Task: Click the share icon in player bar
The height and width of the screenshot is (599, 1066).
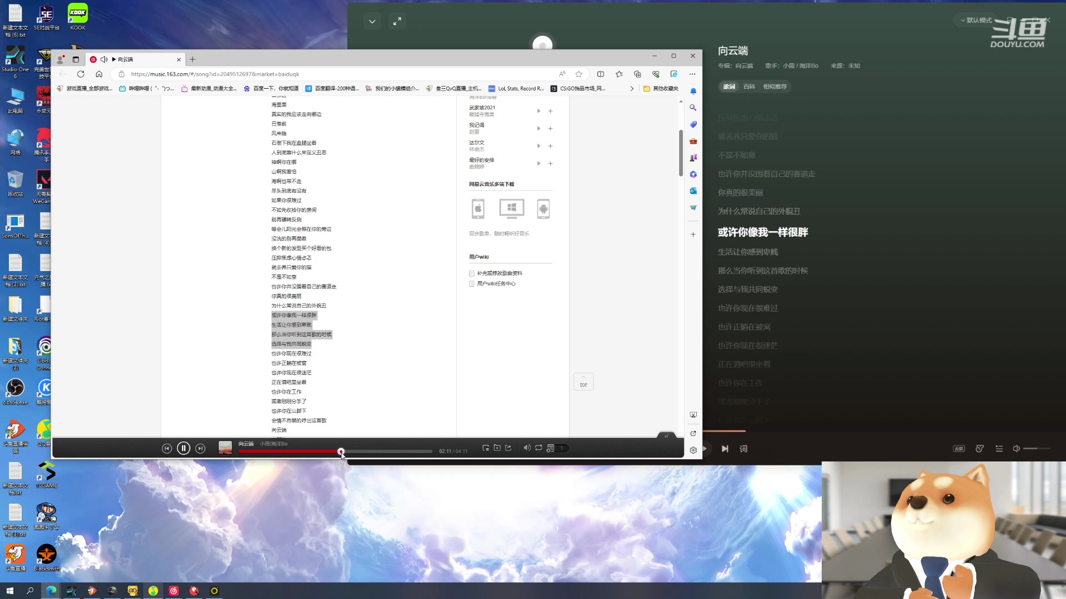Action: [x=508, y=448]
